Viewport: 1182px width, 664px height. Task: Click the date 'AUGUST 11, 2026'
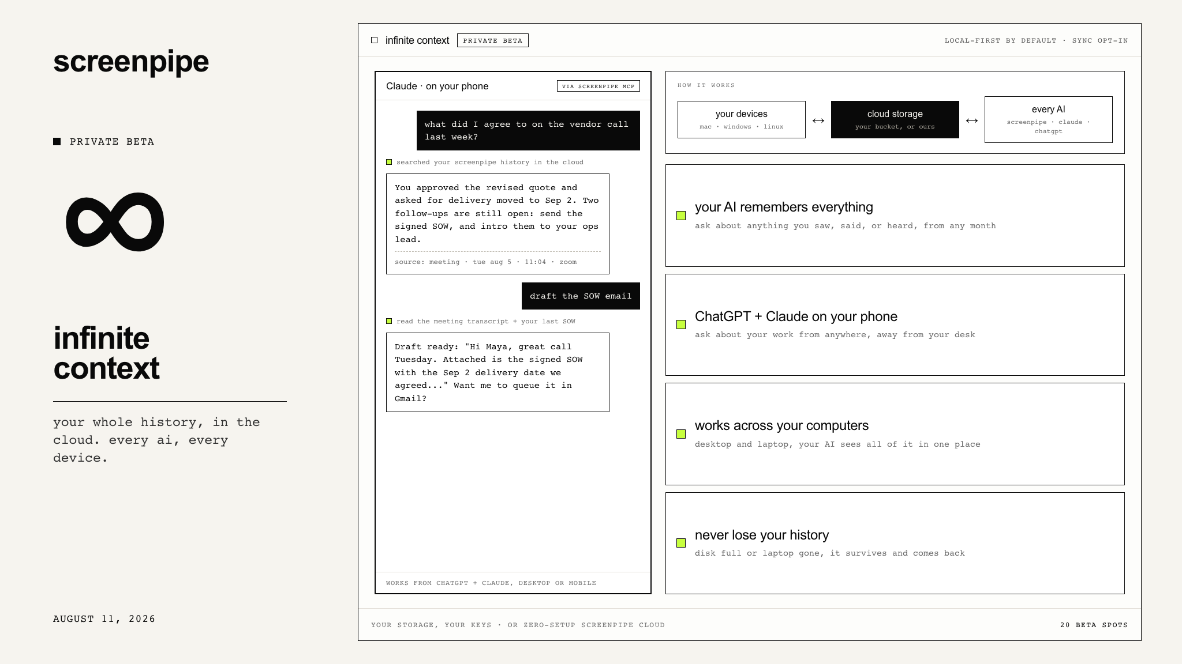click(x=104, y=618)
